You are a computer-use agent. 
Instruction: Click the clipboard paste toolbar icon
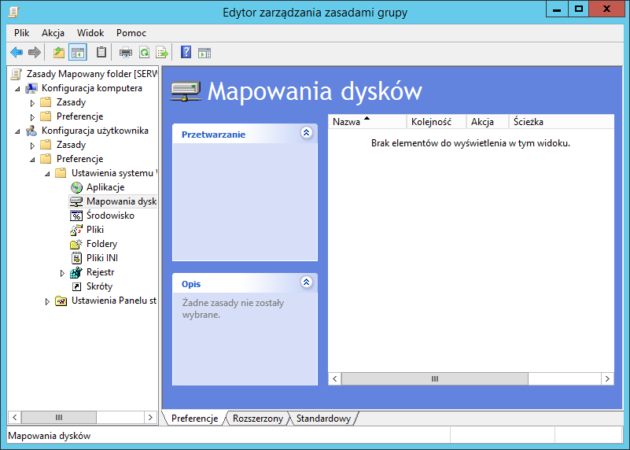point(101,52)
